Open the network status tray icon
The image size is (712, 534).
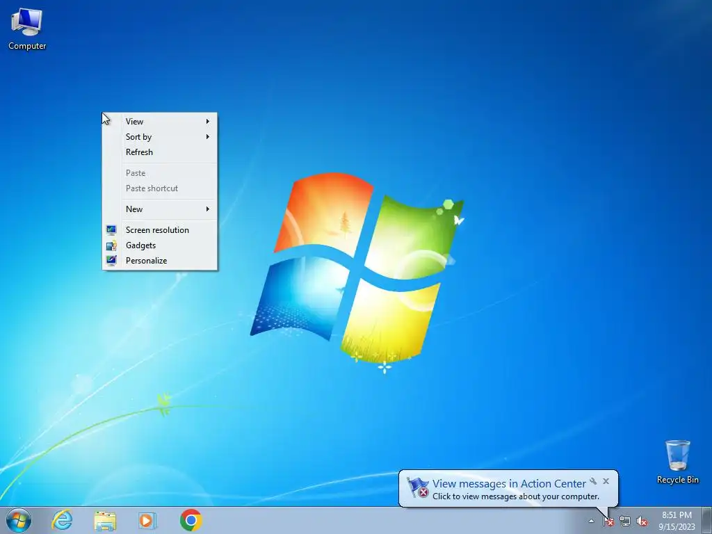tap(625, 521)
